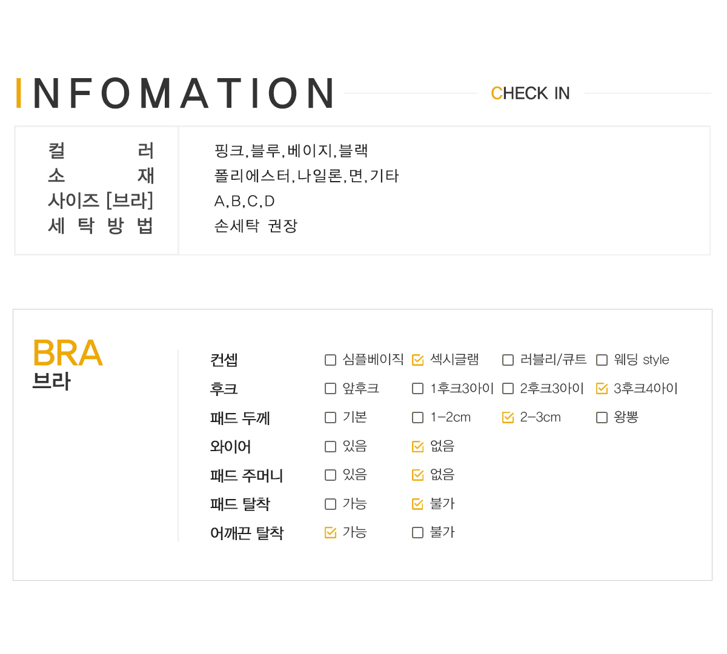Select the 웨딩 style checkbox
727x654 pixels.
[x=602, y=360]
